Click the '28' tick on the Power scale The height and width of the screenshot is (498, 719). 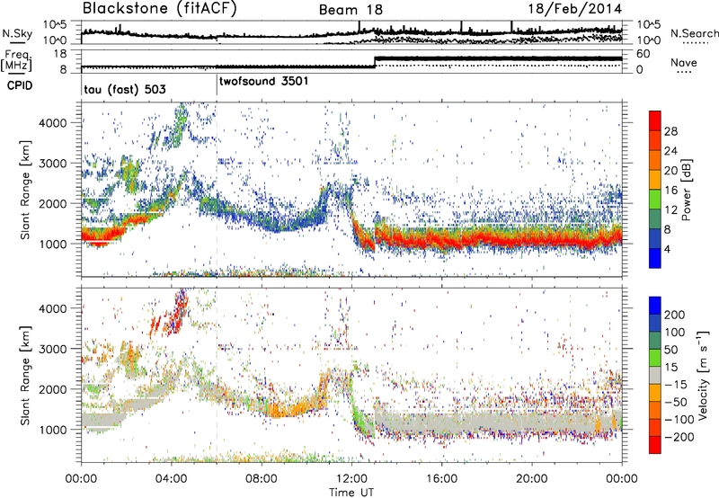(670, 131)
